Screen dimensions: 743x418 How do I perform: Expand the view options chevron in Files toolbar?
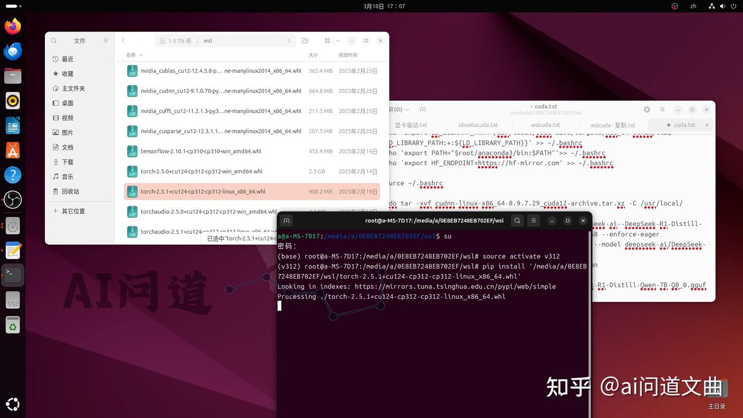(x=338, y=40)
